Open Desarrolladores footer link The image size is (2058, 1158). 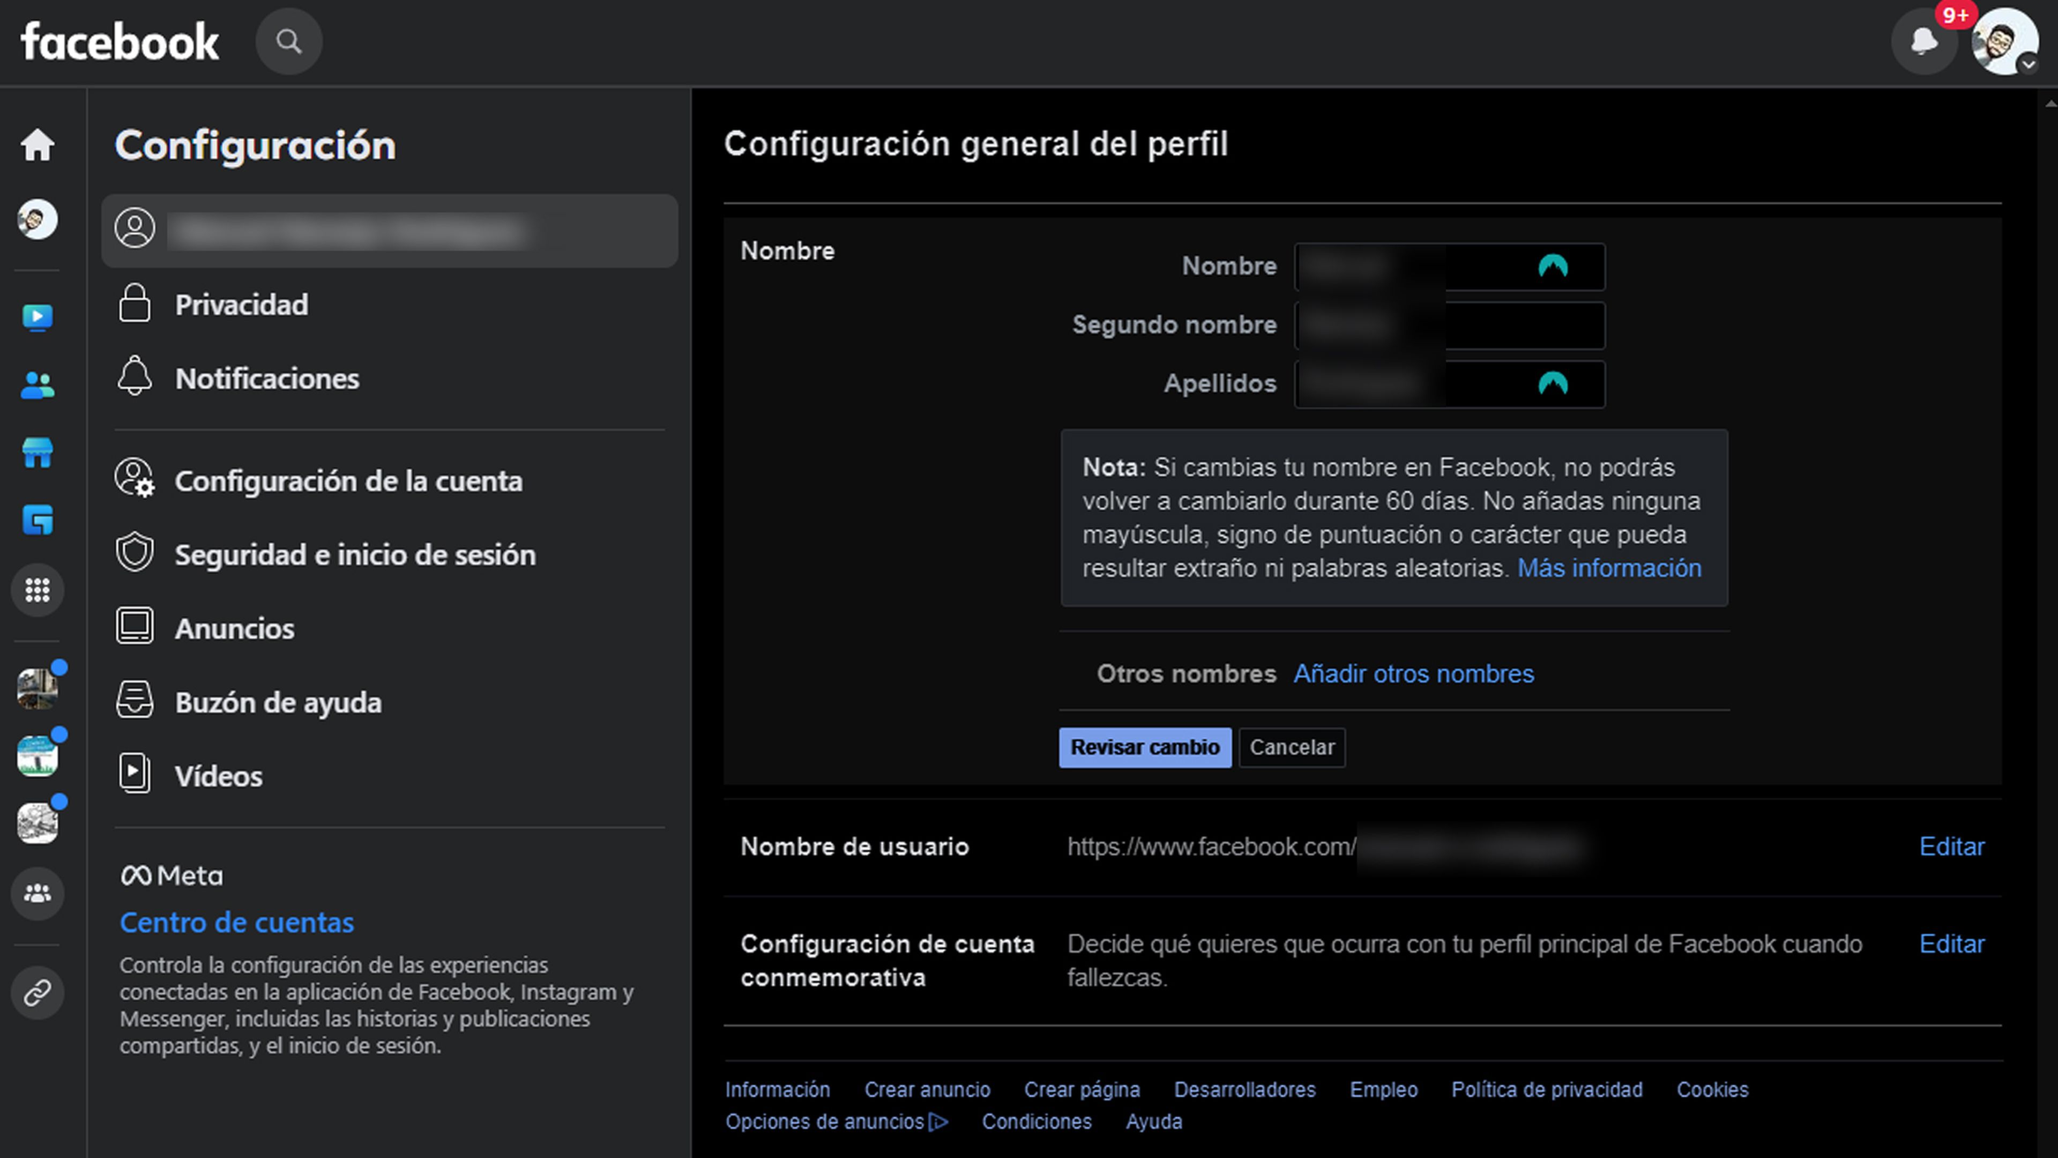(x=1244, y=1089)
